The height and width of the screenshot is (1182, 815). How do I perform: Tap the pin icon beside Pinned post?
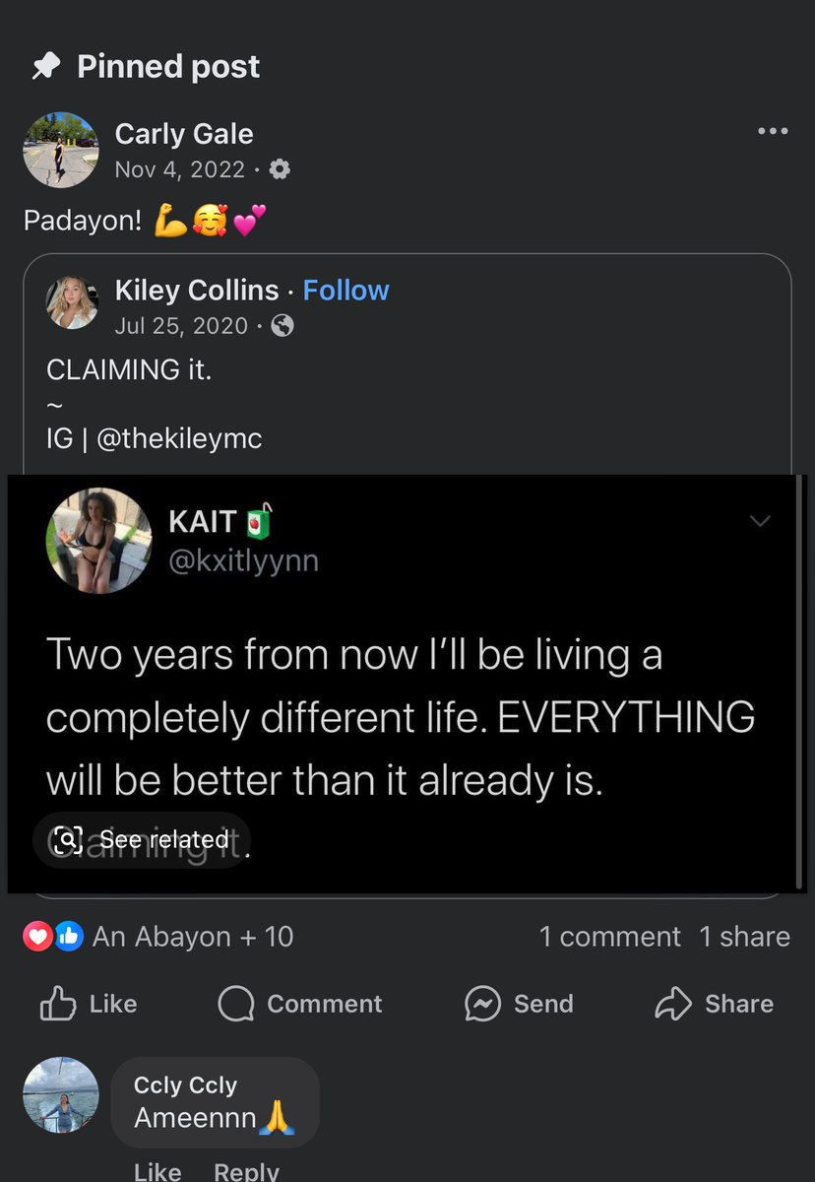coord(45,67)
